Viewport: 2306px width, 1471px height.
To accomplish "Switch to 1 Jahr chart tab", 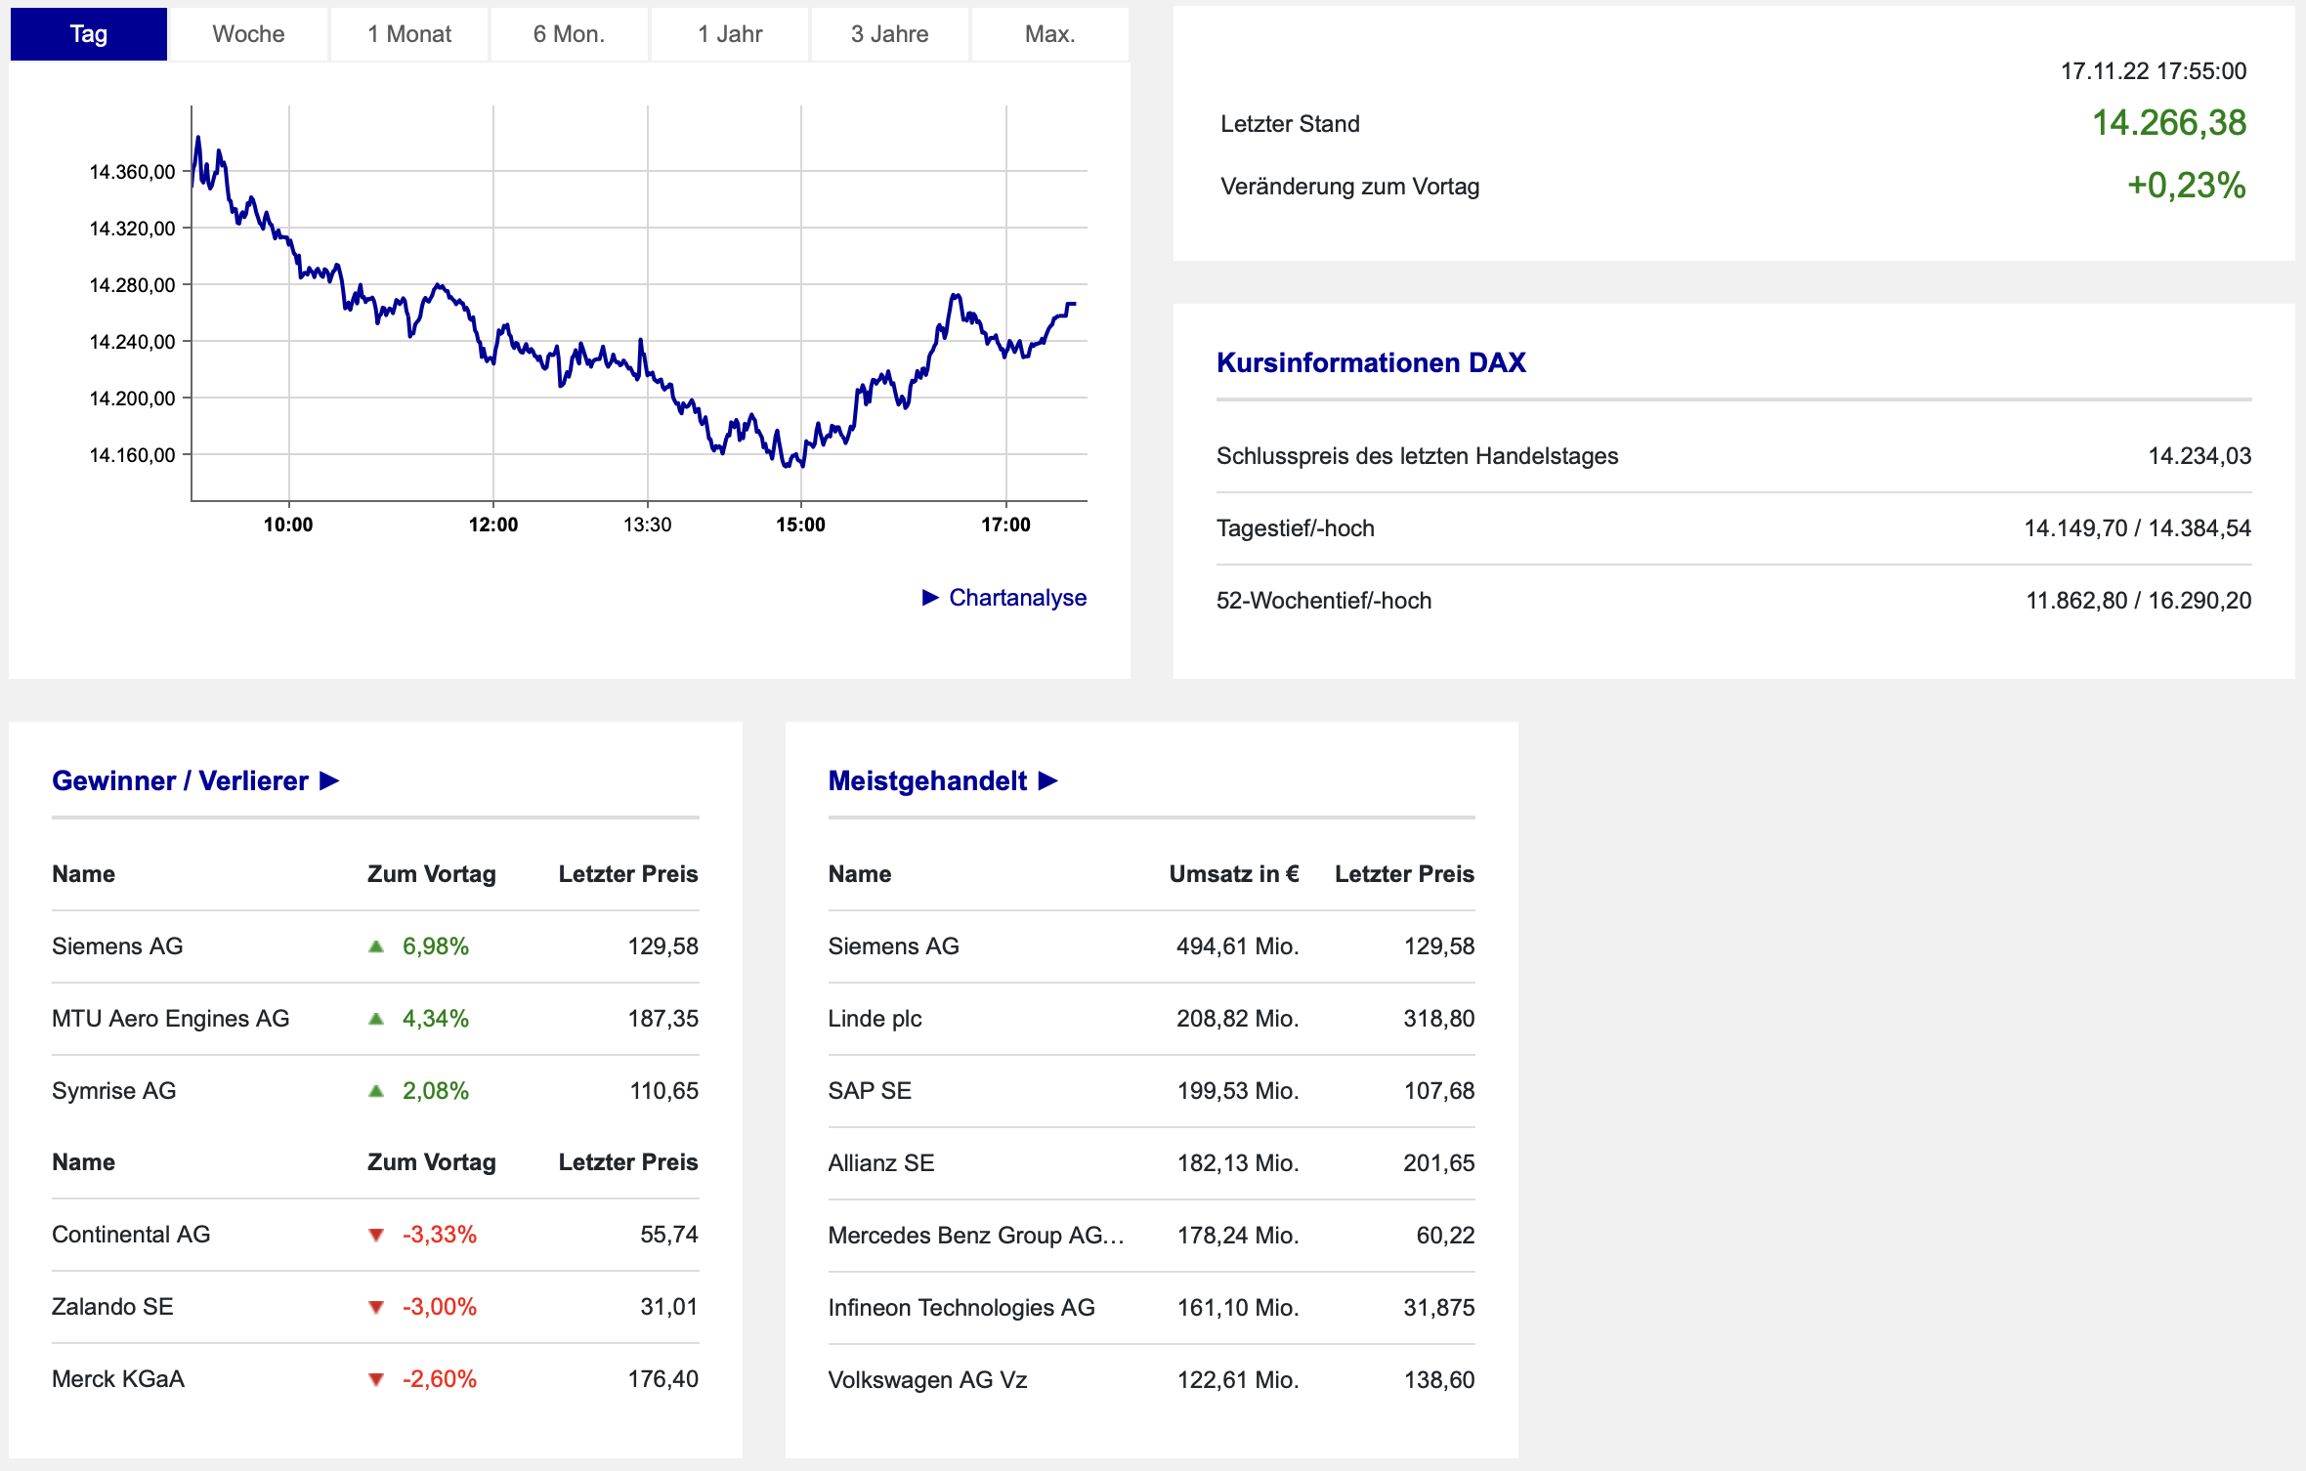I will (x=729, y=34).
